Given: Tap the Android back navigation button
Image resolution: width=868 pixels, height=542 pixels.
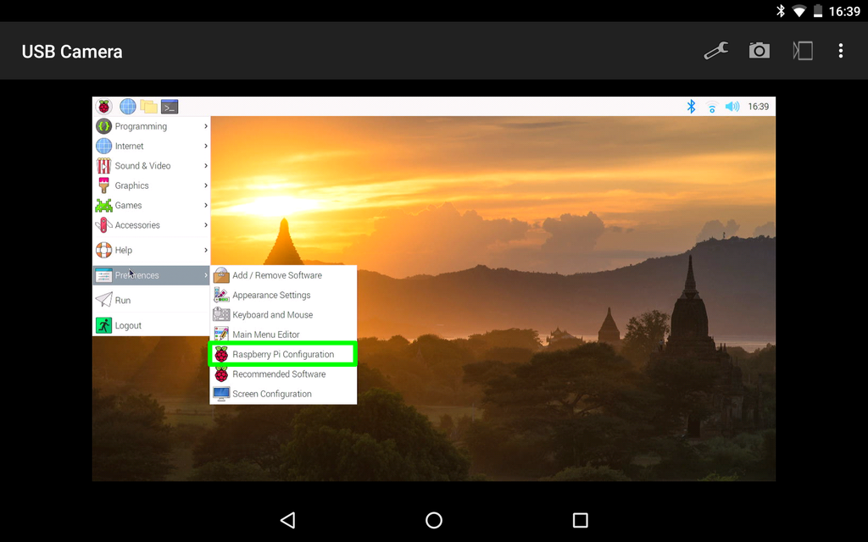Looking at the screenshot, I should click(x=287, y=520).
